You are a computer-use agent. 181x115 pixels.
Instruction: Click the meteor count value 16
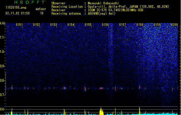click(x=42, y=13)
